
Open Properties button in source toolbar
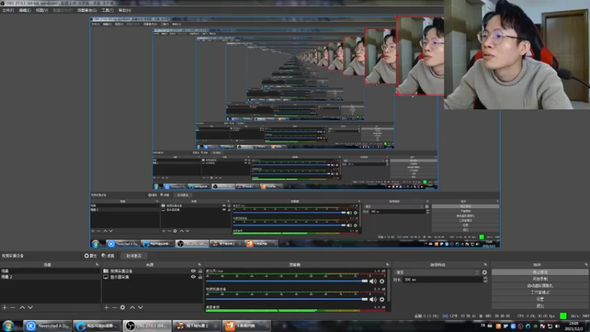coord(90,255)
